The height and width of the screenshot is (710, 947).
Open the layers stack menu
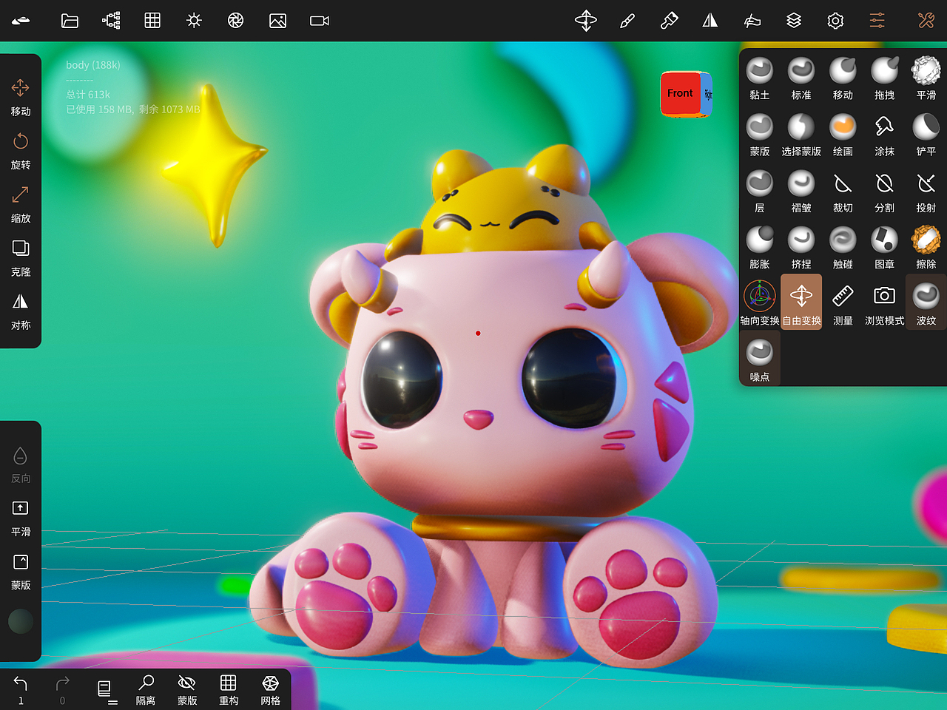click(x=794, y=21)
